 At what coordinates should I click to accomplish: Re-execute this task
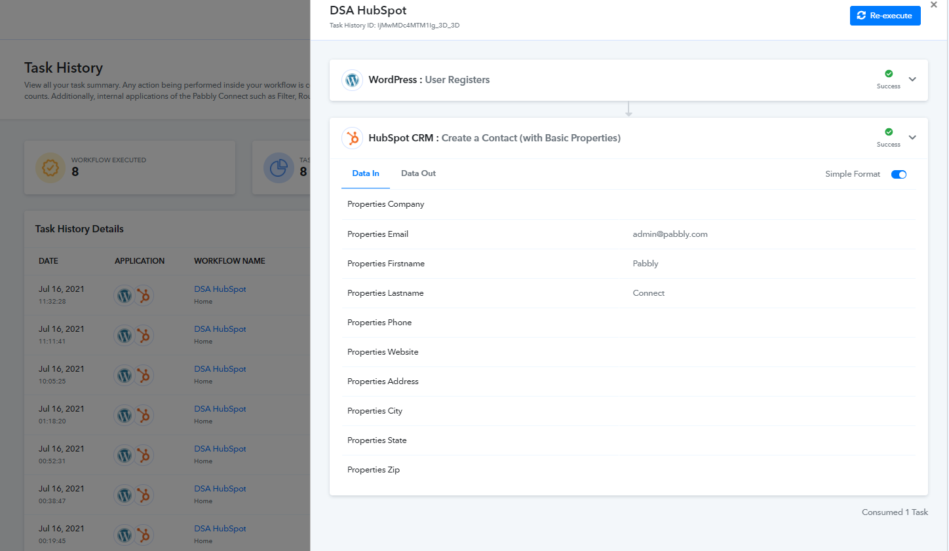coord(885,16)
